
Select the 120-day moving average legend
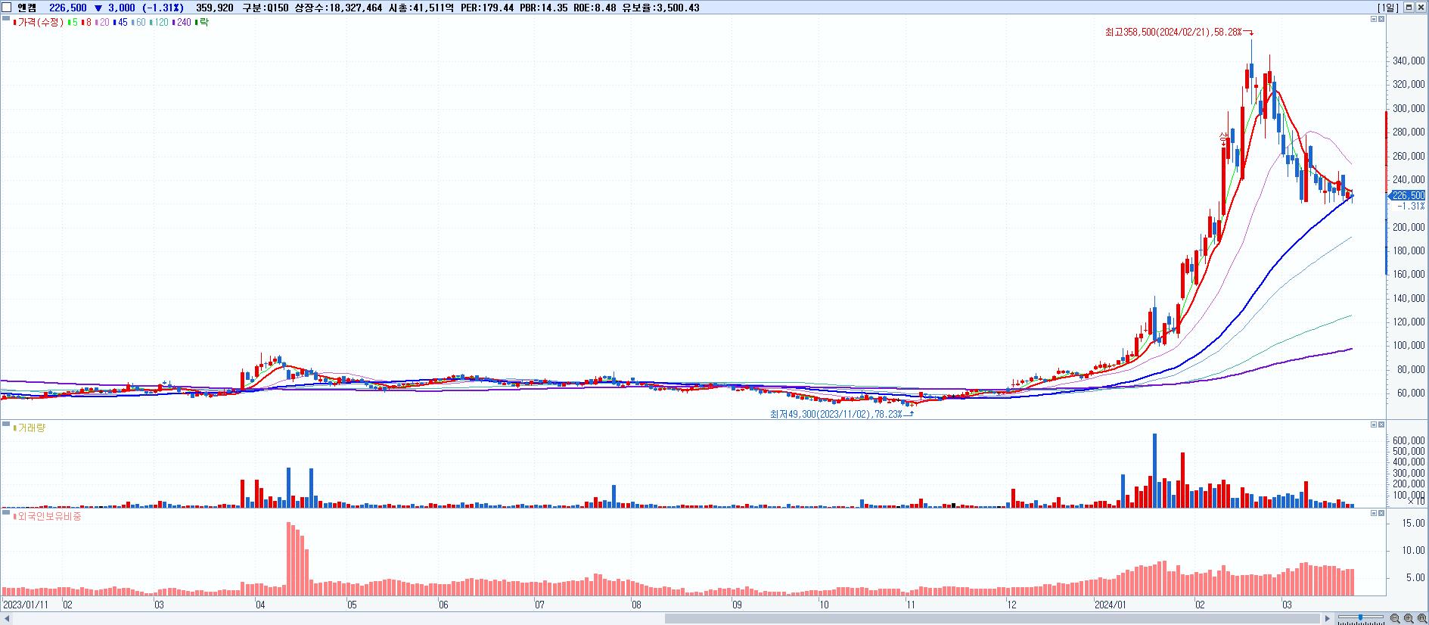(159, 23)
